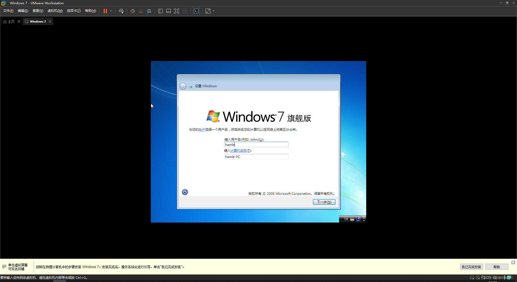Enter full screen mode icon

click(177, 11)
